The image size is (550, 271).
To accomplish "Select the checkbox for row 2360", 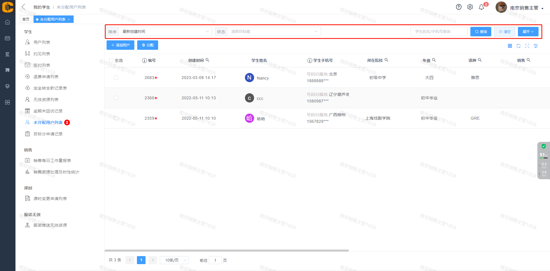I will 116,98.
